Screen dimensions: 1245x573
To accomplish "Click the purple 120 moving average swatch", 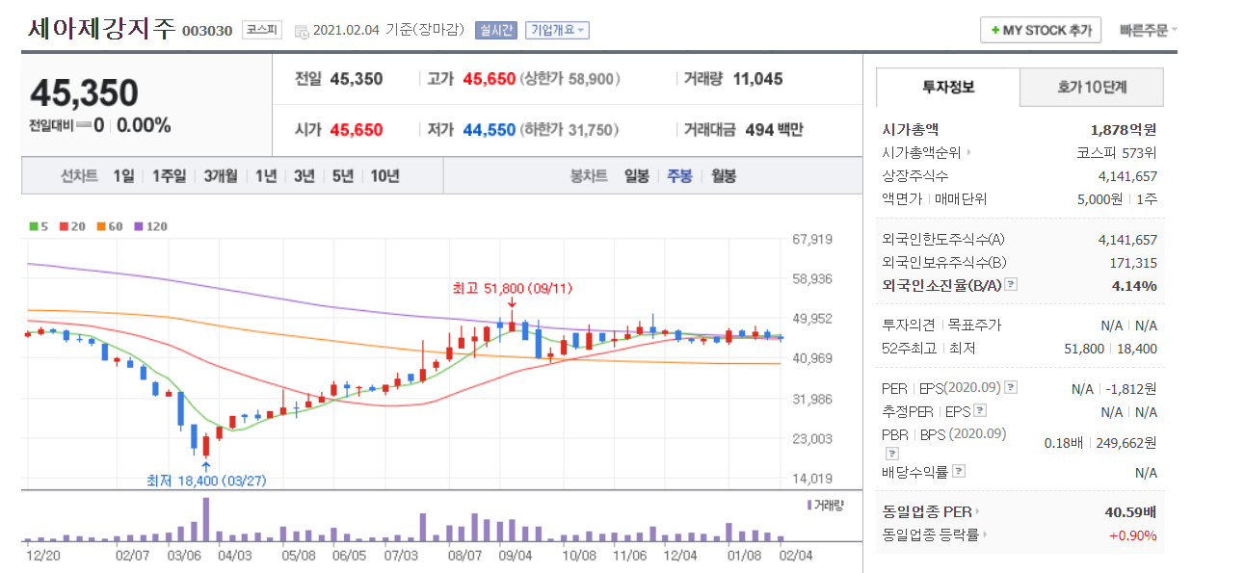I will (x=138, y=226).
